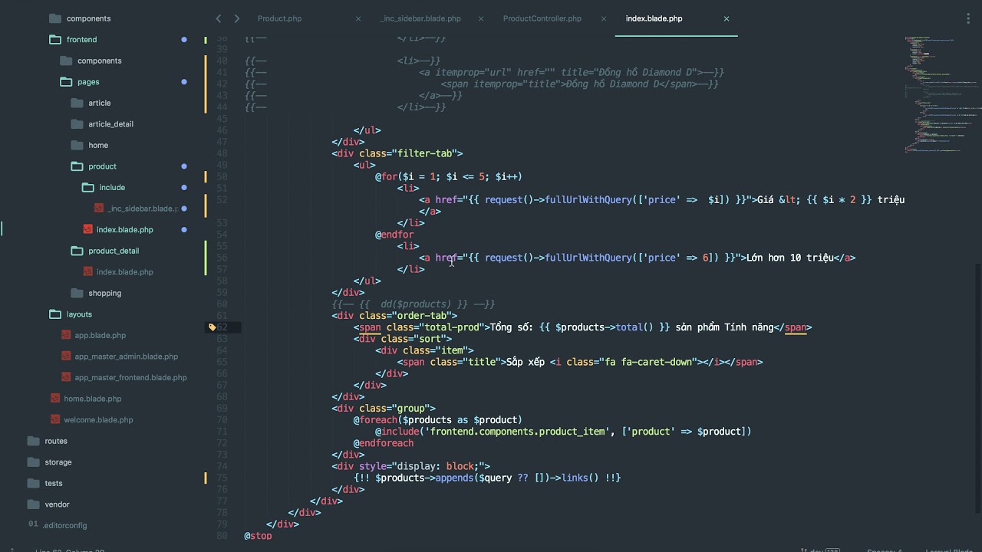Click the Blade icon of app_master_admin.blade.php

tap(66, 356)
